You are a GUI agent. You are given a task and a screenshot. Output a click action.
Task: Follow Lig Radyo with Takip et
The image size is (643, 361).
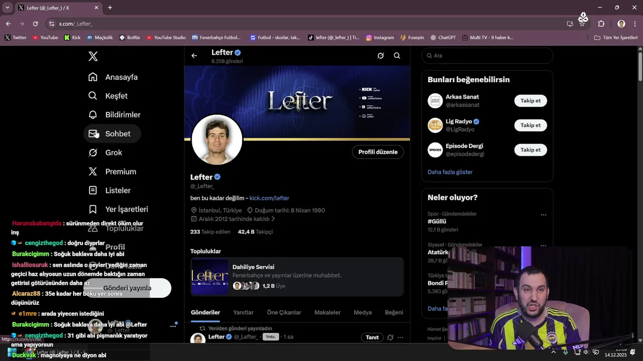point(530,125)
